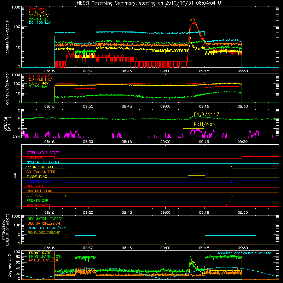Click the HESSI Observing Summary title text
The height and width of the screenshot is (283, 283).
(x=150, y=3)
